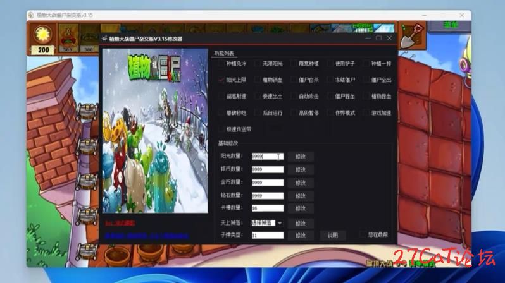The width and height of the screenshot is (505, 283).
Task: Click the sun counter icon in game
Action: (x=43, y=33)
